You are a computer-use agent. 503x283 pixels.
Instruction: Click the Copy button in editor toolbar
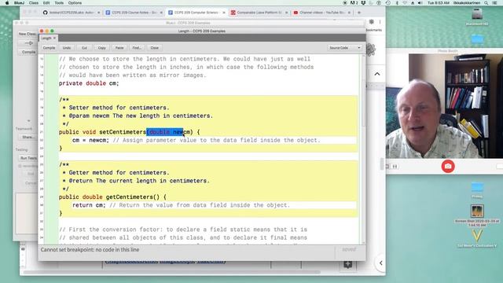tap(102, 48)
